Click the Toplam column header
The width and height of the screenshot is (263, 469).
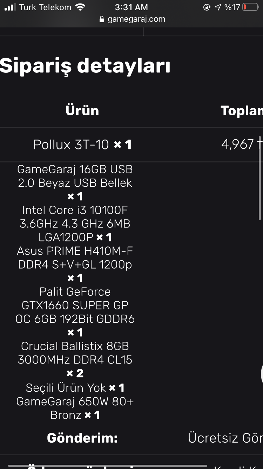coord(242,110)
